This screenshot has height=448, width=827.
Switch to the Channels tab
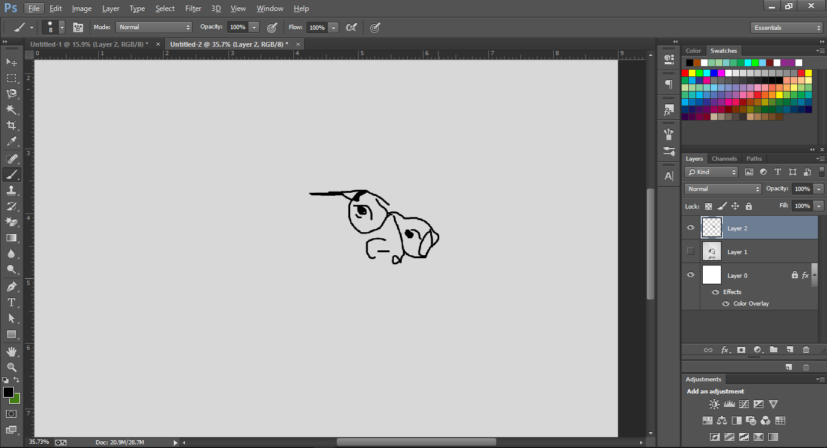(724, 159)
